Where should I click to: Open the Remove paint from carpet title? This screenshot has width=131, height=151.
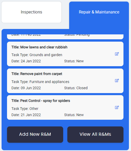pos(37,74)
